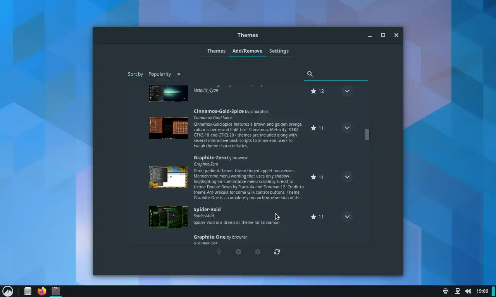Open the volume tray icon
Image resolution: width=496 pixels, height=297 pixels.
[468, 291]
